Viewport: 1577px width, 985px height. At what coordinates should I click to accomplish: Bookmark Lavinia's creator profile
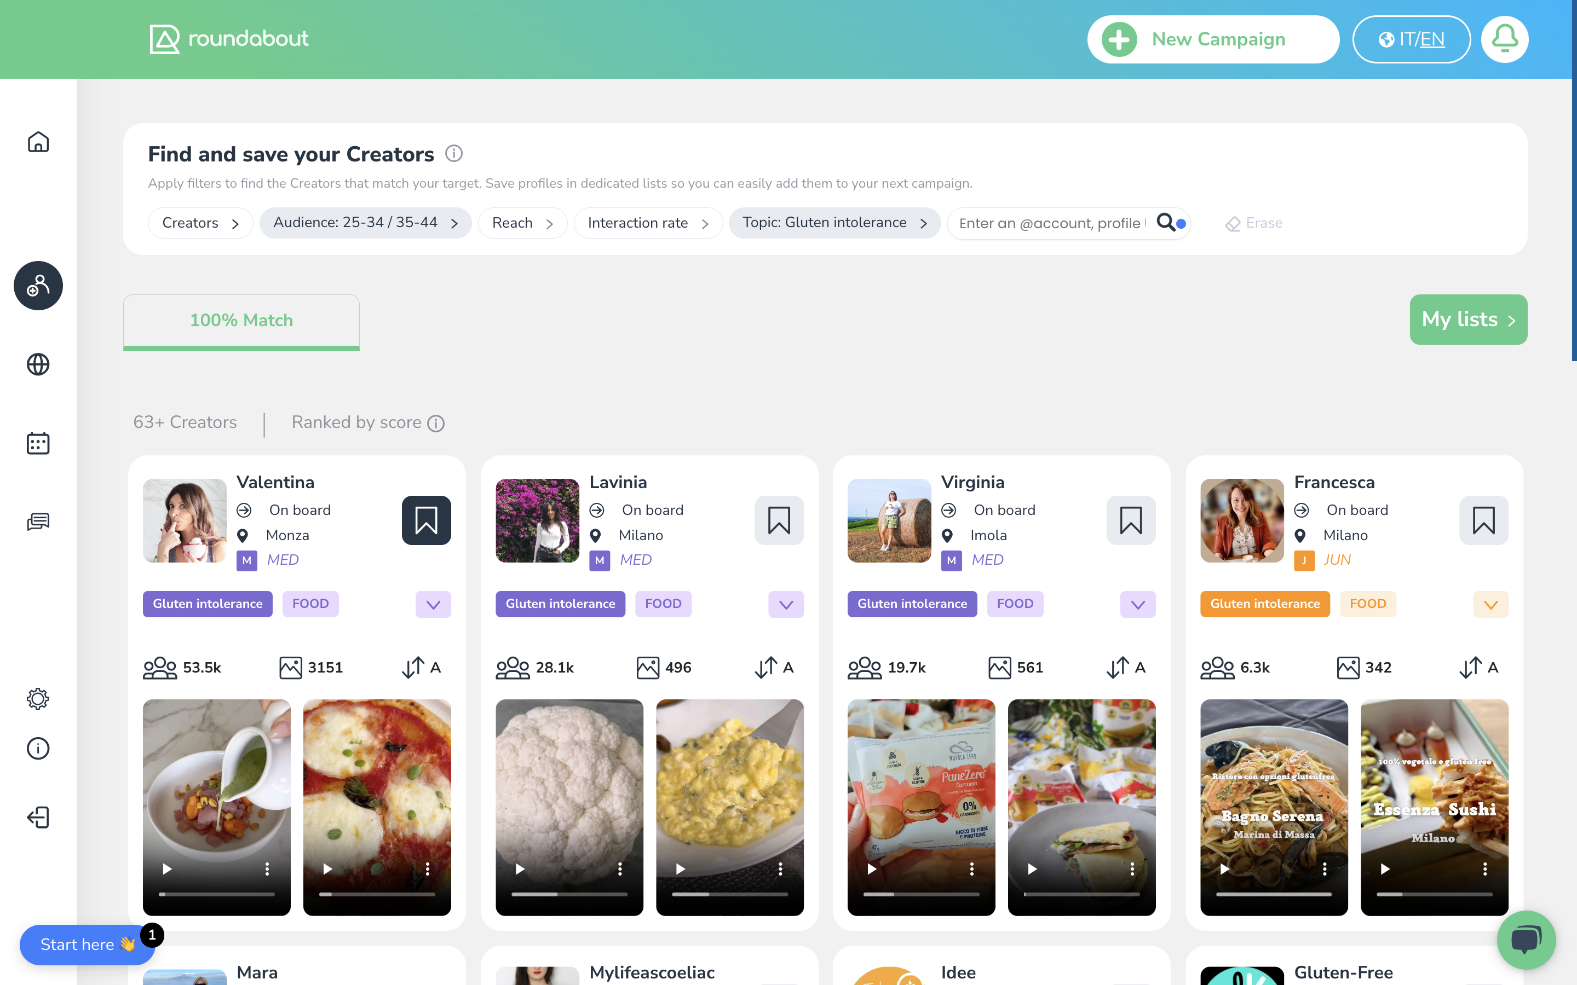point(779,520)
